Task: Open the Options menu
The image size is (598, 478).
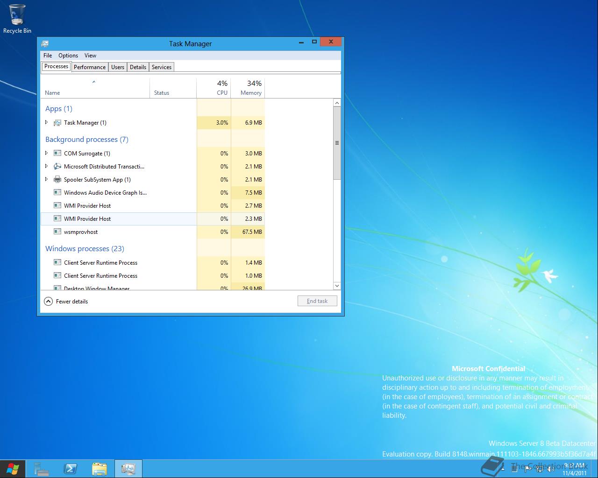Action: point(68,55)
